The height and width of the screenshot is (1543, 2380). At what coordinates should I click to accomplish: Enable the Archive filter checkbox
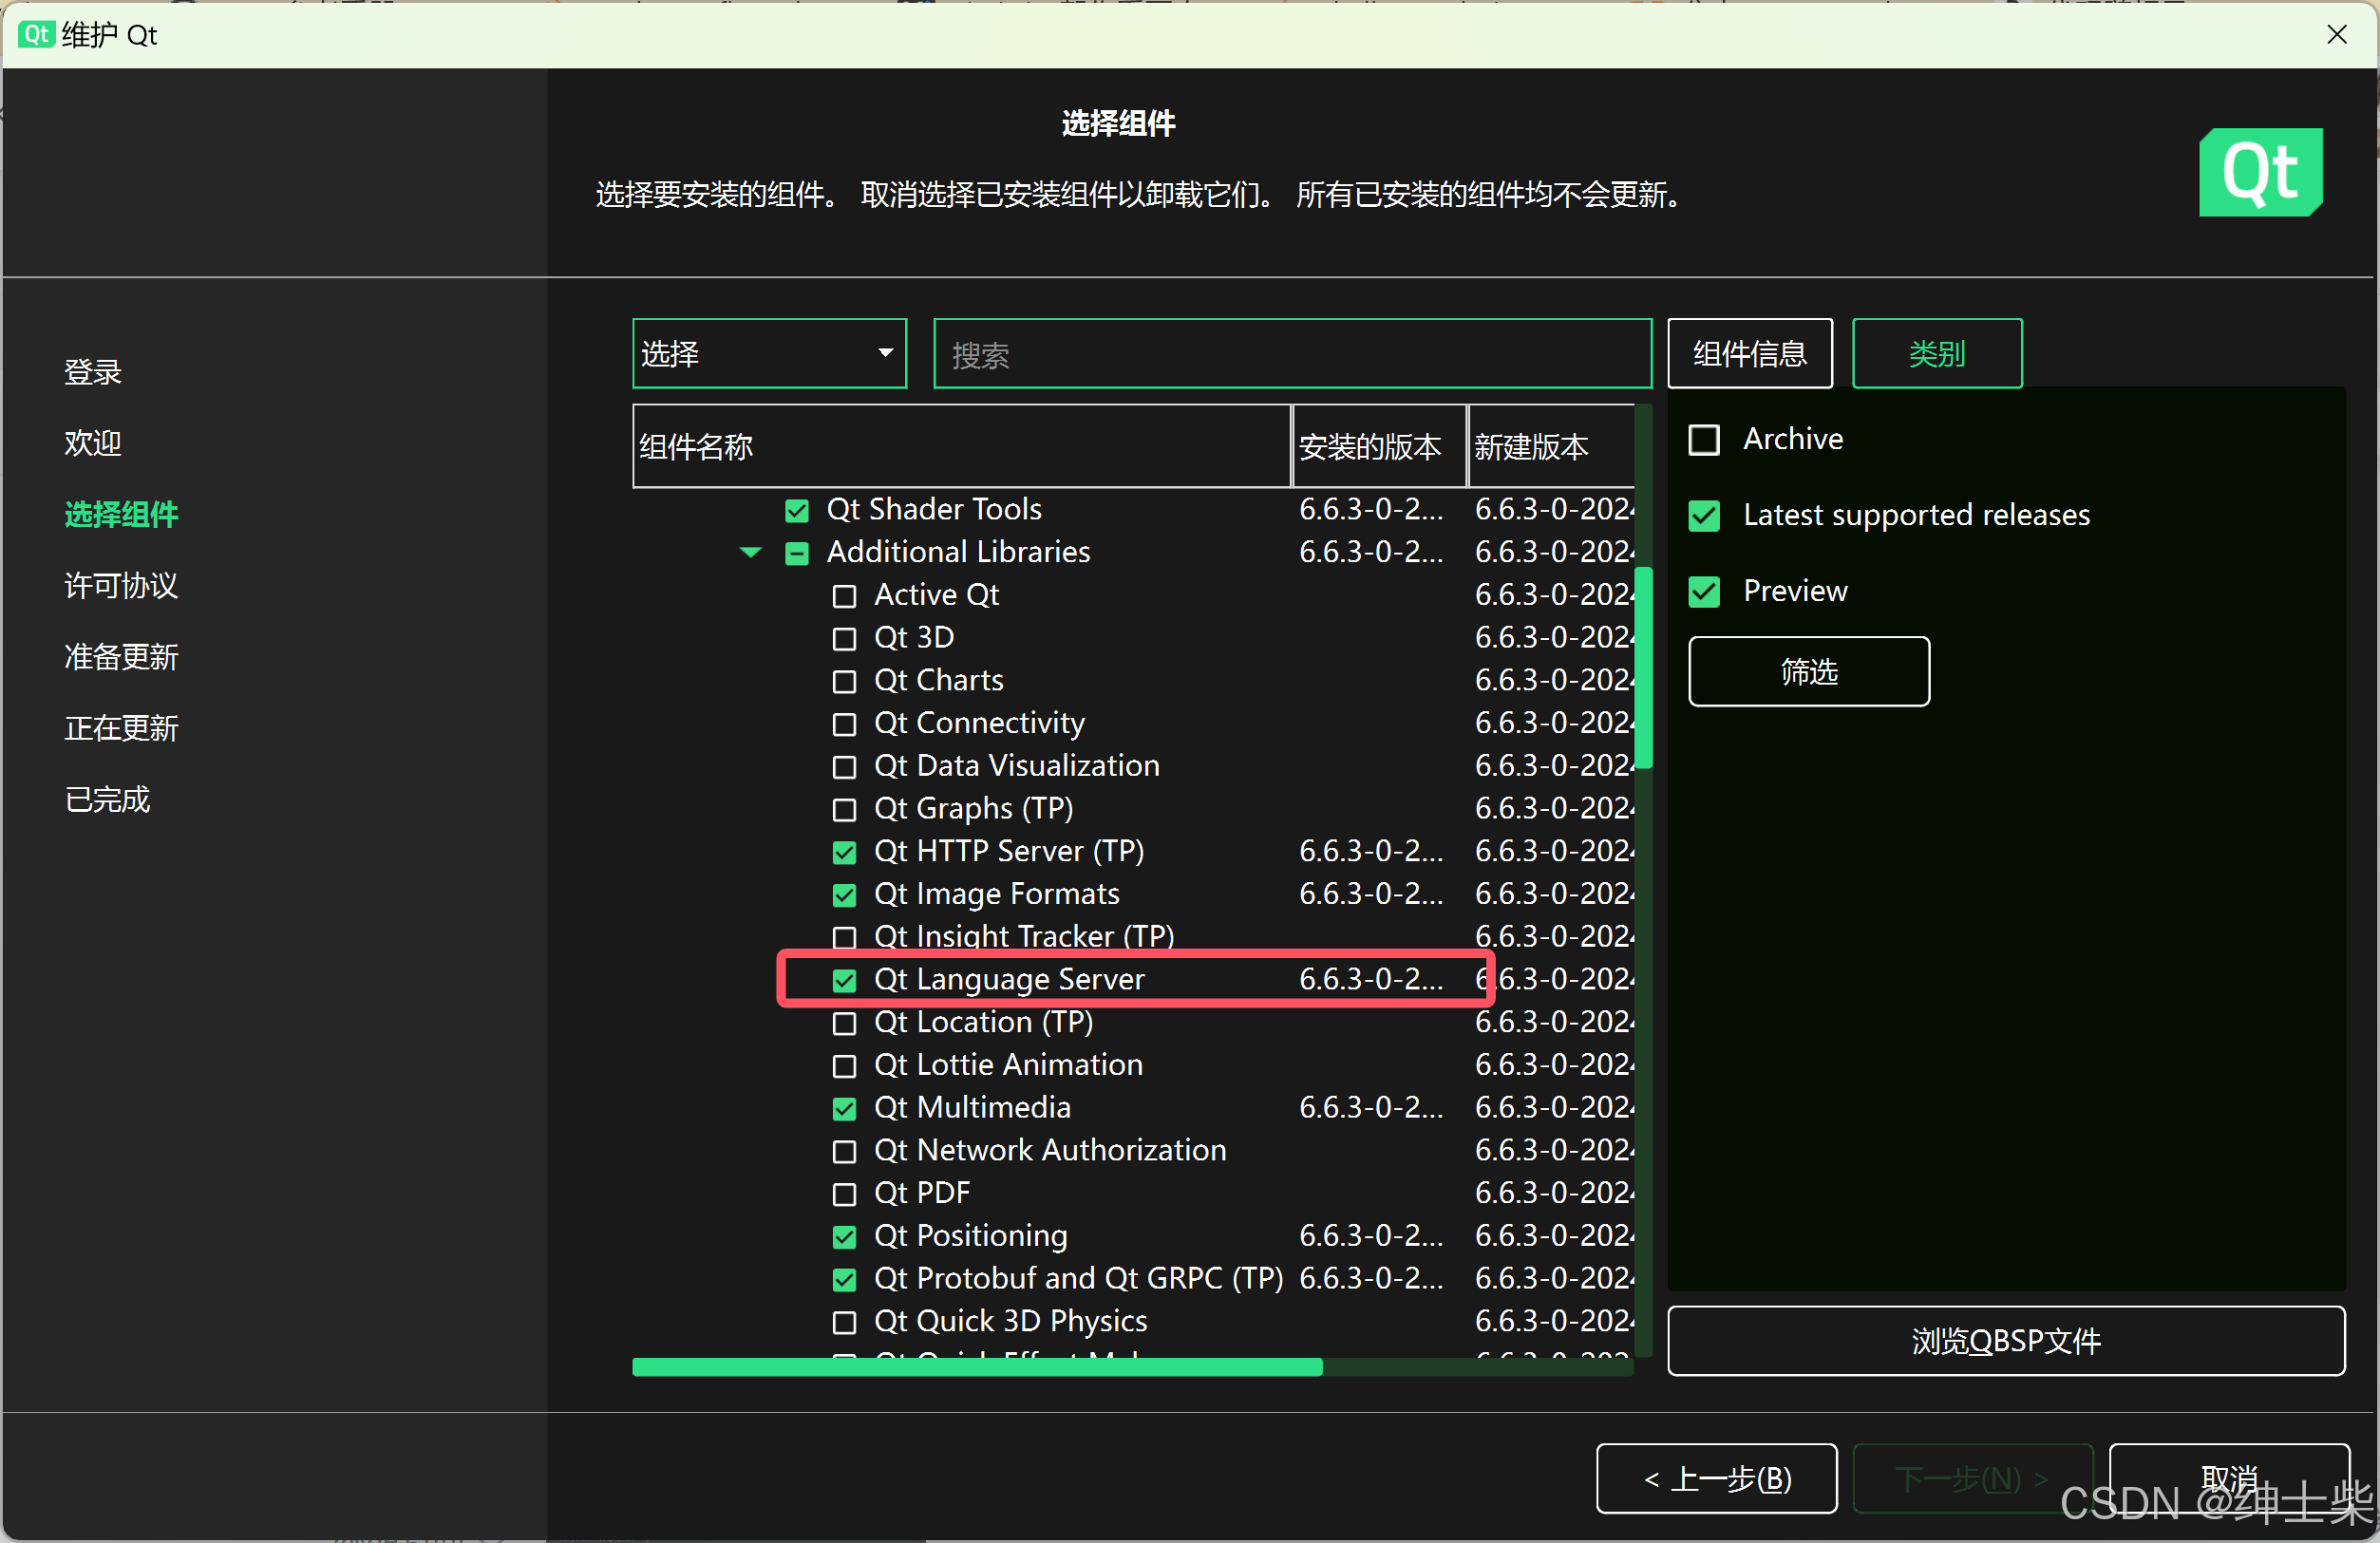click(1704, 438)
